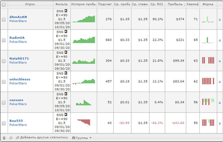The width and height of the screenshot is (223, 142).
Task: Remove RadinUA row with x icon
Action: pos(219,40)
